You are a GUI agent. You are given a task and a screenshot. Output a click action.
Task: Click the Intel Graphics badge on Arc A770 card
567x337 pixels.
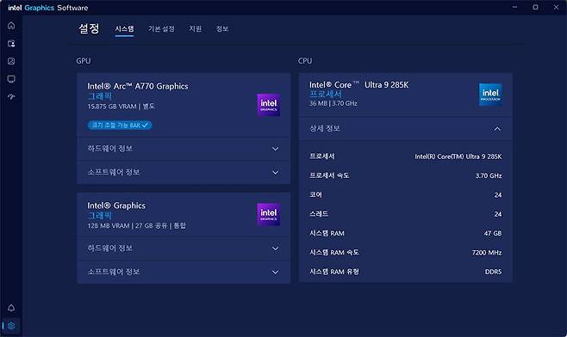pos(268,105)
